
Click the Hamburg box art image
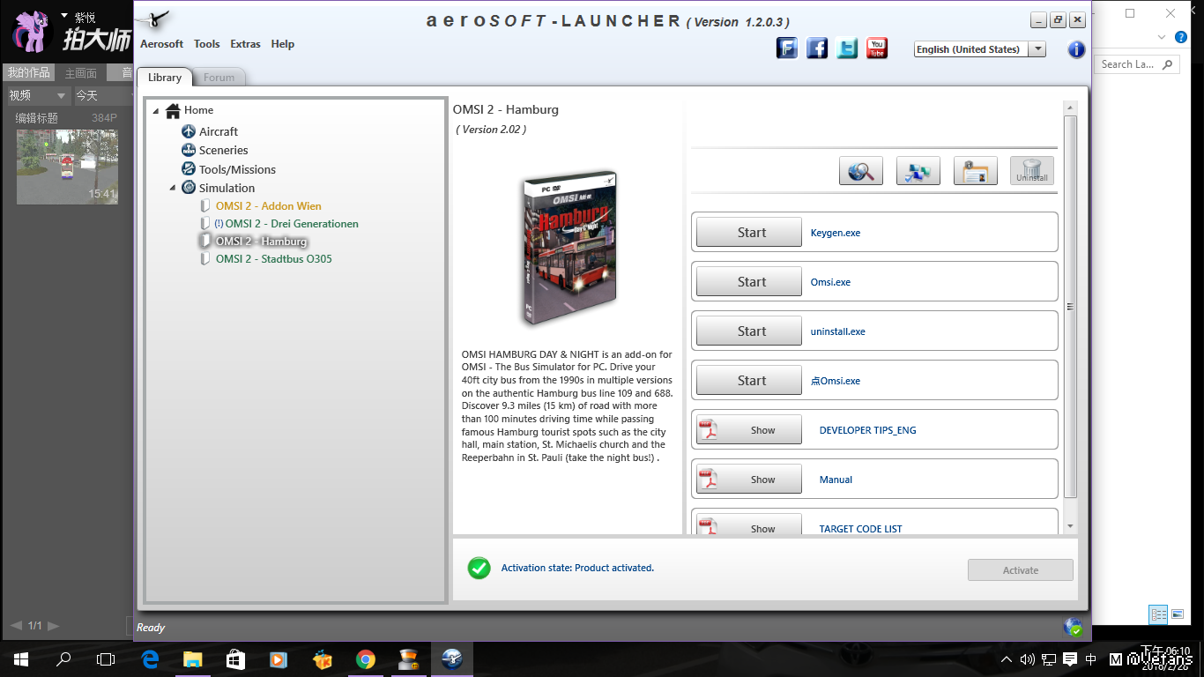click(569, 249)
